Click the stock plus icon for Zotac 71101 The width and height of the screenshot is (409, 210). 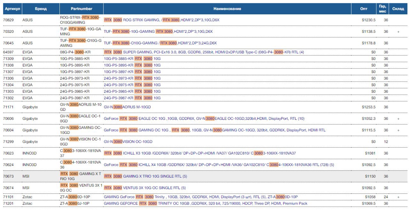398,197
